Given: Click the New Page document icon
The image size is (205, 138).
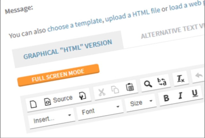Looking at the screenshot, I should (x=32, y=104).
